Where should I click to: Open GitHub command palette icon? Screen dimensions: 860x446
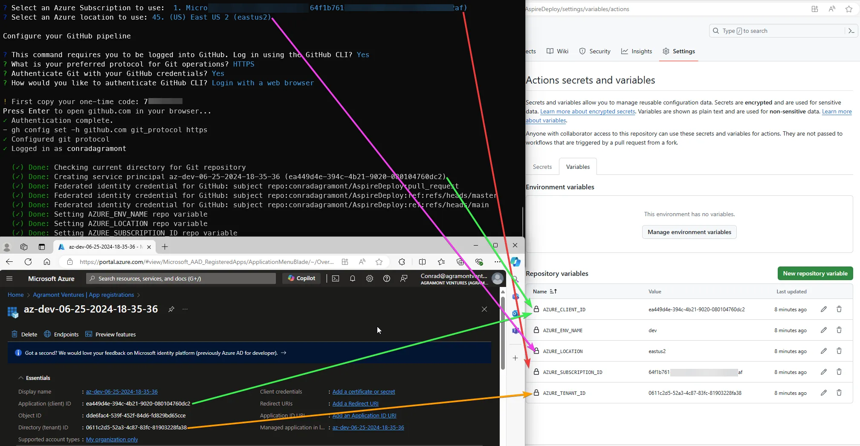coord(851,31)
